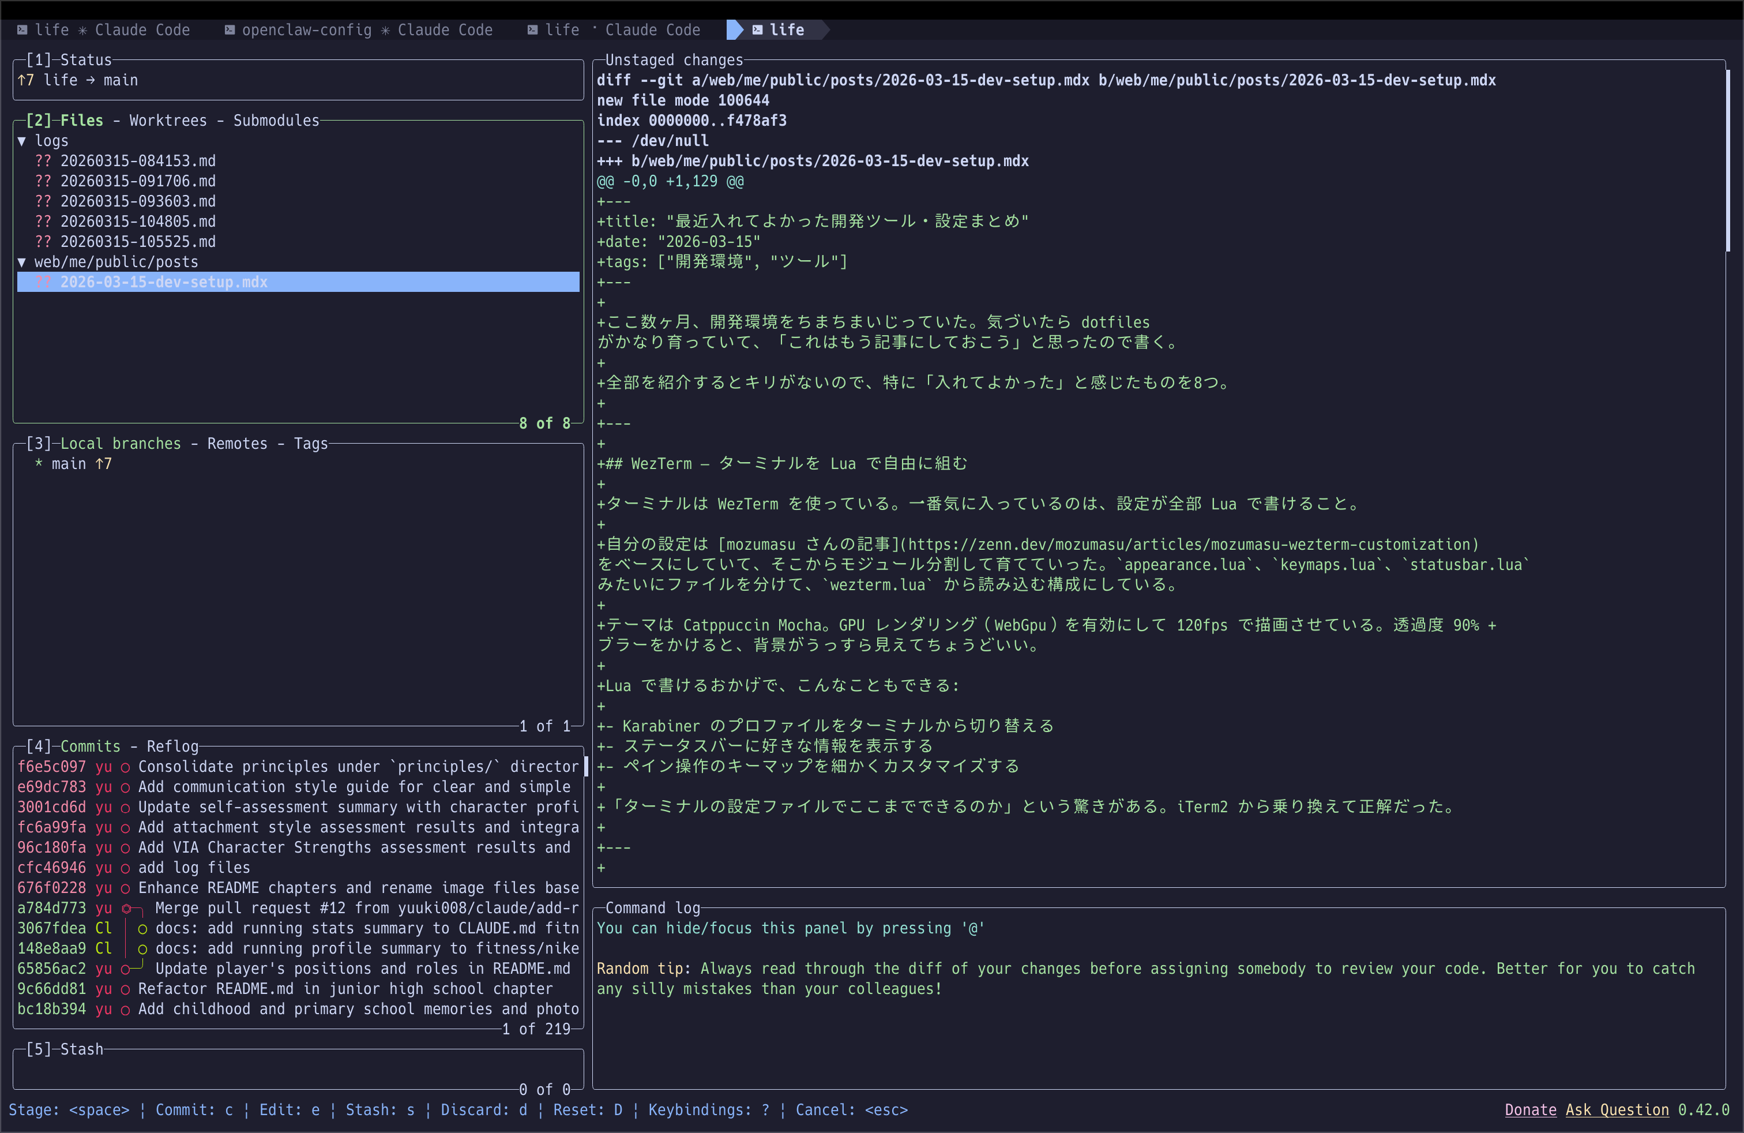The height and width of the screenshot is (1133, 1744).
Task: Select commit 9c66dd81 Refactor README.md
Action: point(298,989)
